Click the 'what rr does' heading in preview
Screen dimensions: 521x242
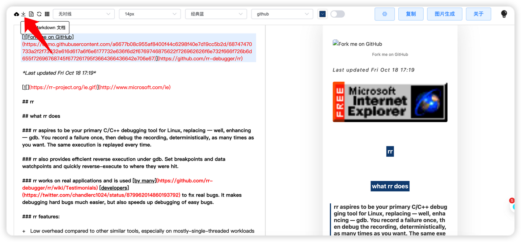[x=390, y=186]
